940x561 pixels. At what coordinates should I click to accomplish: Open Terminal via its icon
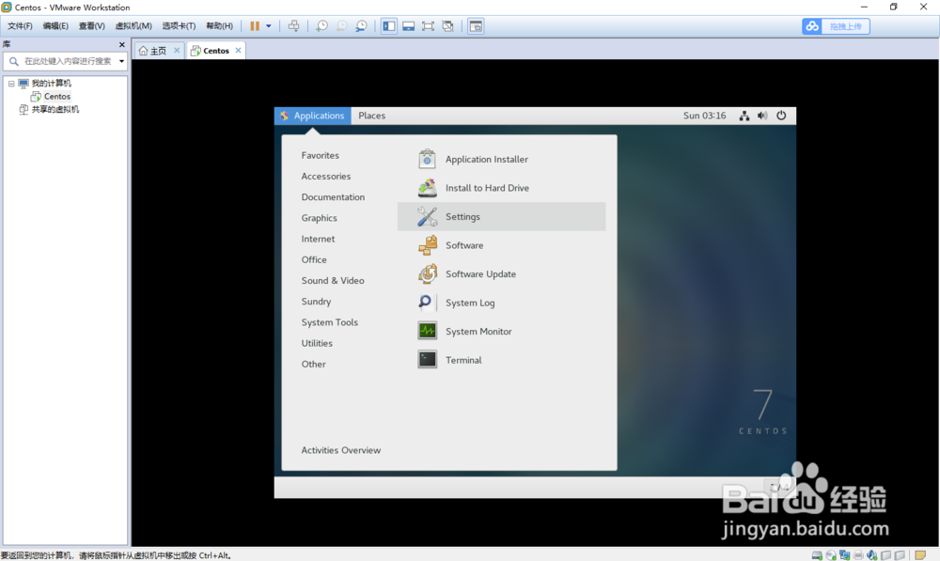pyautogui.click(x=427, y=360)
